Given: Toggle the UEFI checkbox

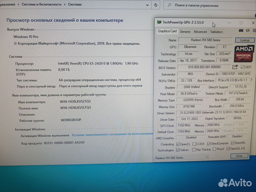Looking at the screenshot, I should [x=242, y=67].
